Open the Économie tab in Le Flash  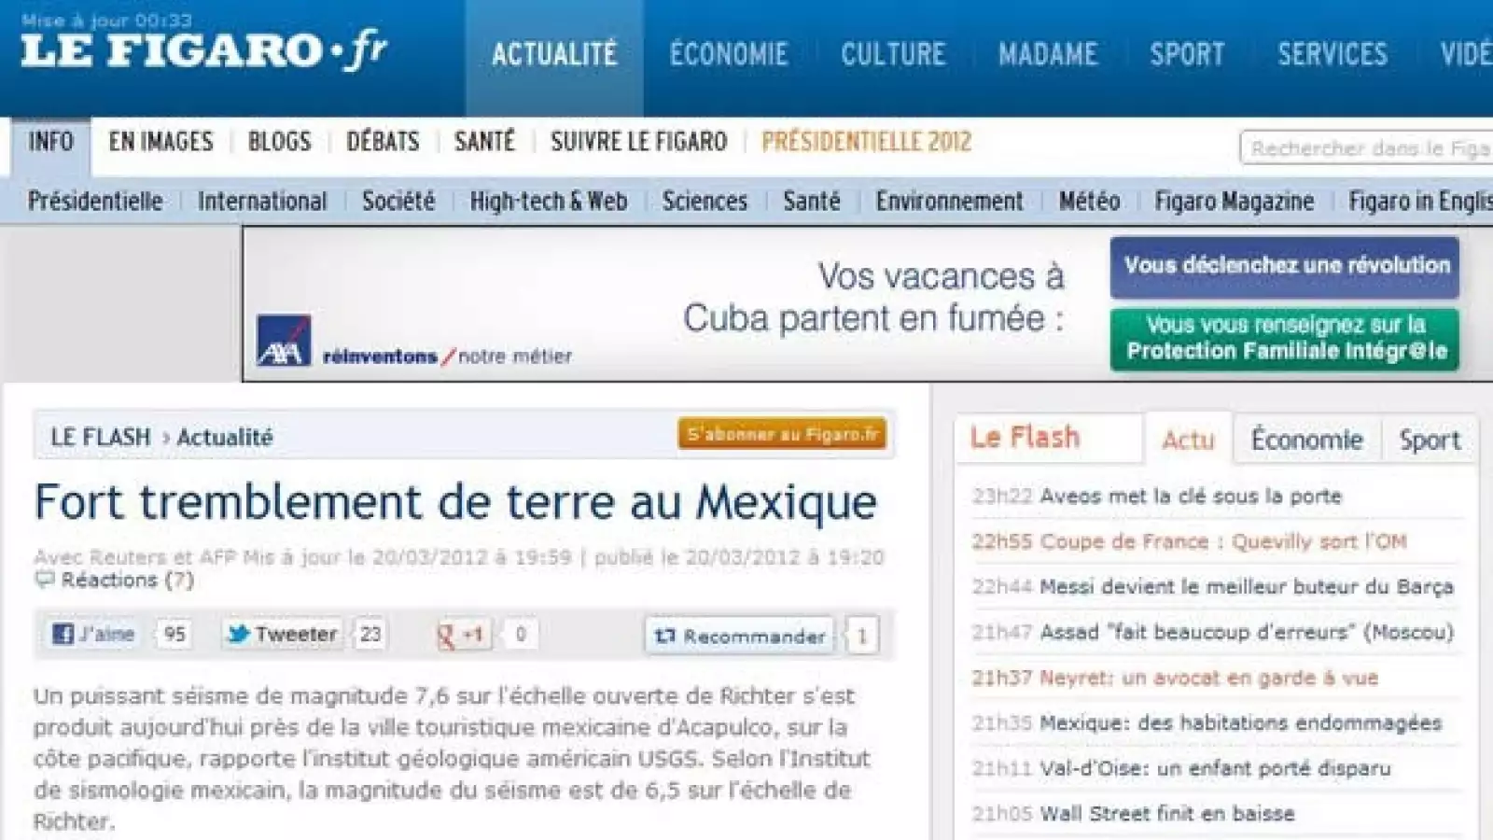coord(1305,437)
